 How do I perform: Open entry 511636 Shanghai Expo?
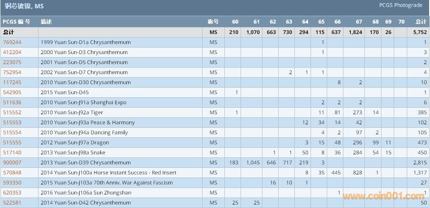click(12, 102)
